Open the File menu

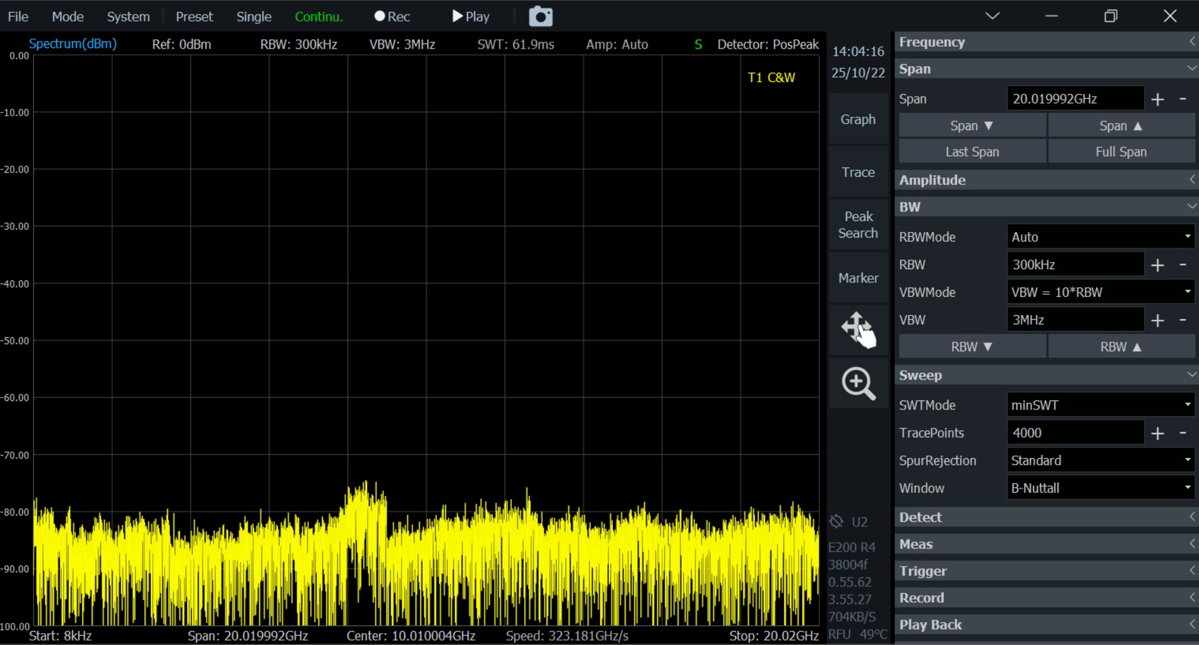18,16
